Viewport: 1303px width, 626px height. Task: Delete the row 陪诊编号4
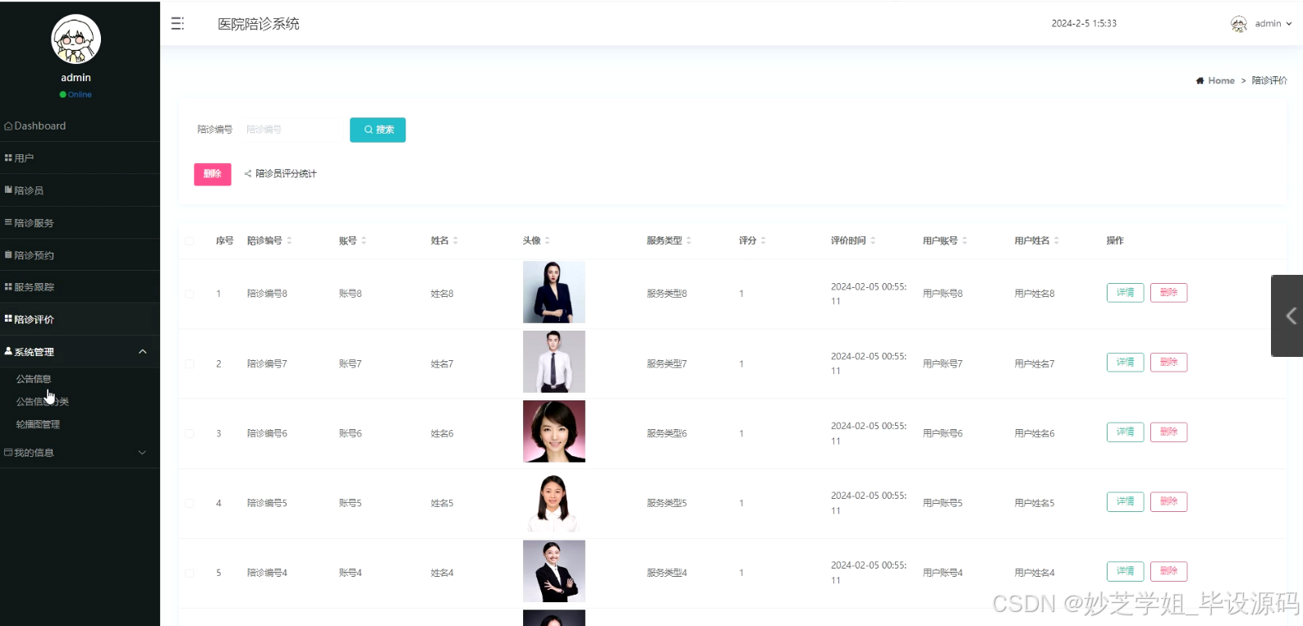pyautogui.click(x=1168, y=571)
